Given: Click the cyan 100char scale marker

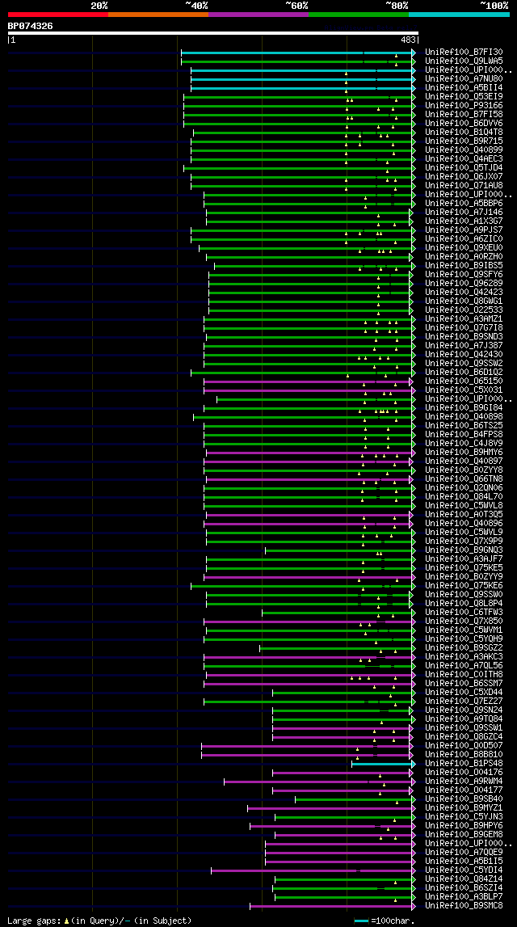Looking at the screenshot, I should point(361,921).
